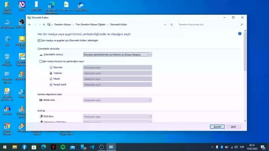The image size is (269, 151).
Task: Select the active Control Panel taskbar button
Action: pos(111,147)
